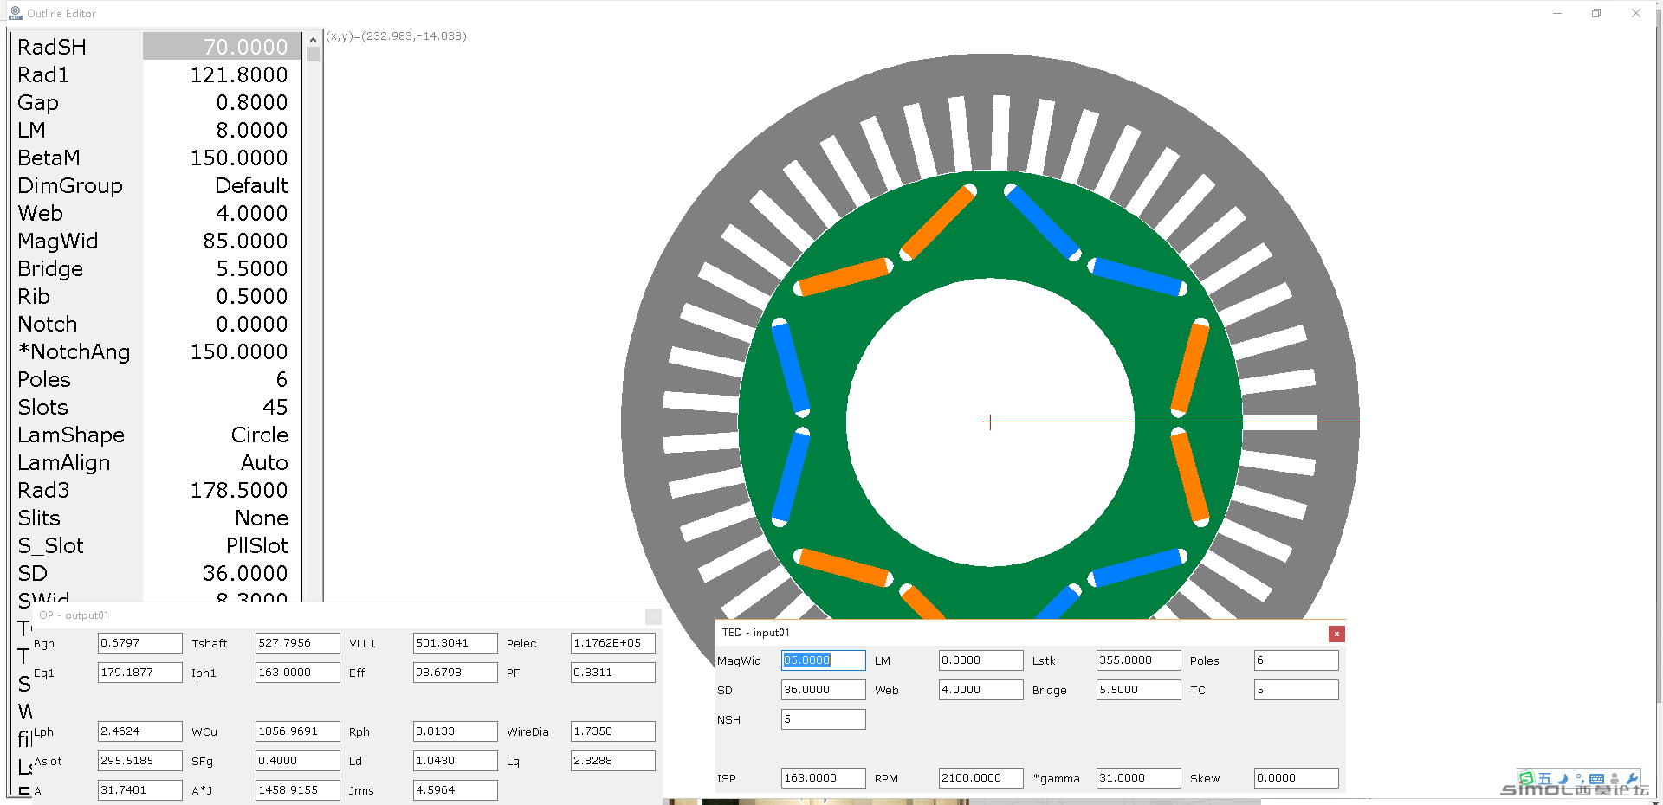This screenshot has height=805, width=1663.
Task: Select the Notch value 0.0000
Action: coord(222,324)
